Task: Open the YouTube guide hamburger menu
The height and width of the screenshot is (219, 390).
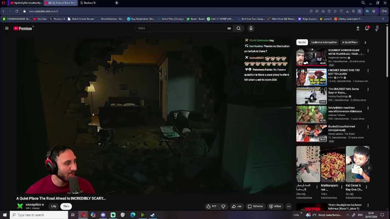Action: pyautogui.click(x=7, y=28)
